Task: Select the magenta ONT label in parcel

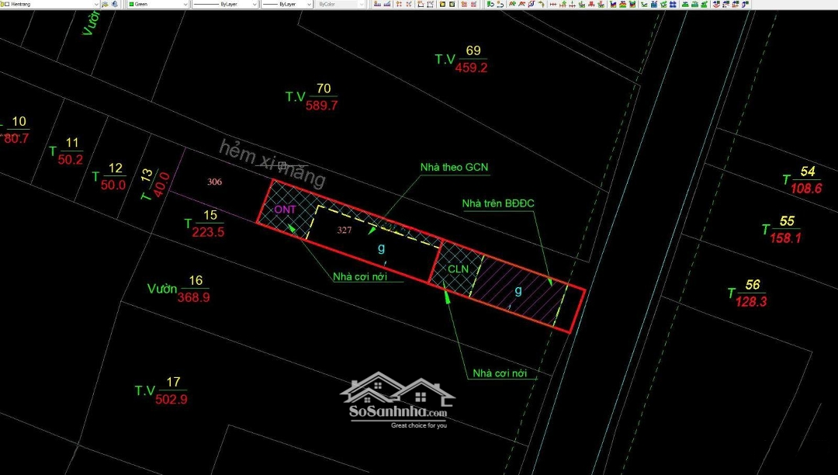Action: [285, 210]
